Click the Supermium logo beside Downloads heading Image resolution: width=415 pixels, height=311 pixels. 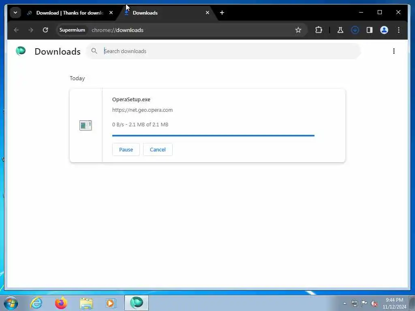(x=21, y=51)
